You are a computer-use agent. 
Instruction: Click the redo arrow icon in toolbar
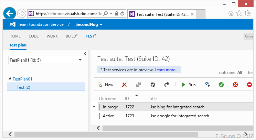pyautogui.click(x=167, y=85)
